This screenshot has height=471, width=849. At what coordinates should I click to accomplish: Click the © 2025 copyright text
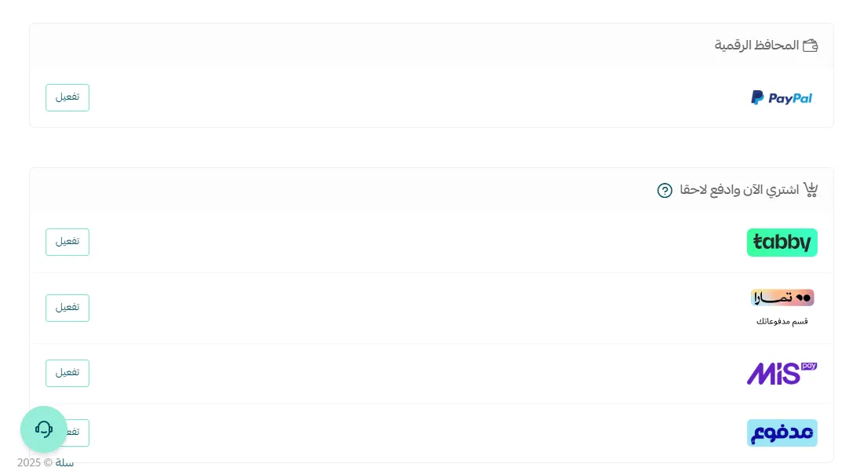click(x=35, y=462)
